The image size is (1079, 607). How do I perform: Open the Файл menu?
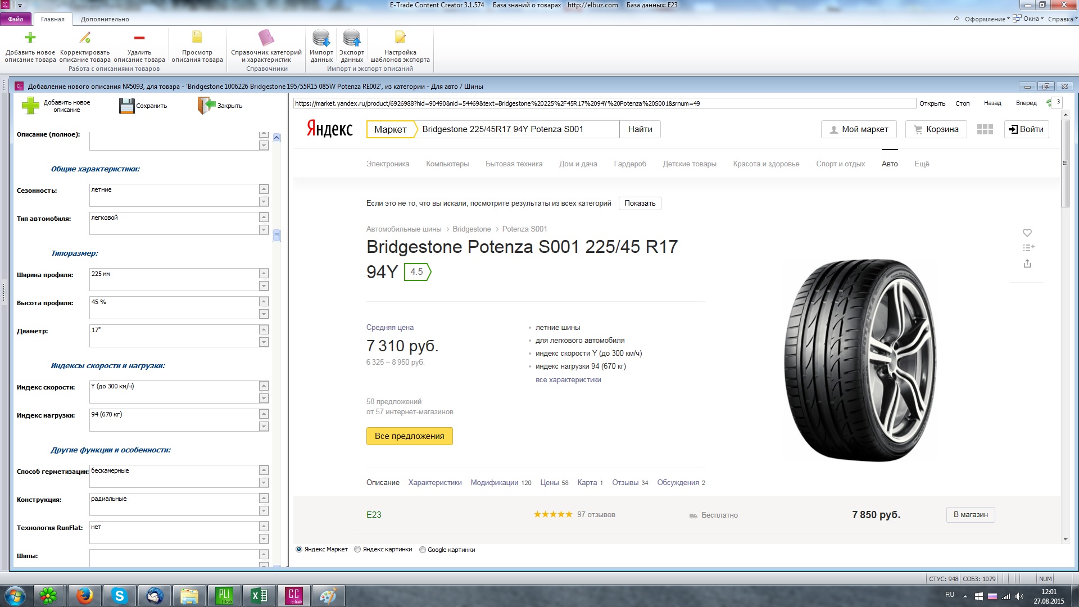tap(15, 19)
